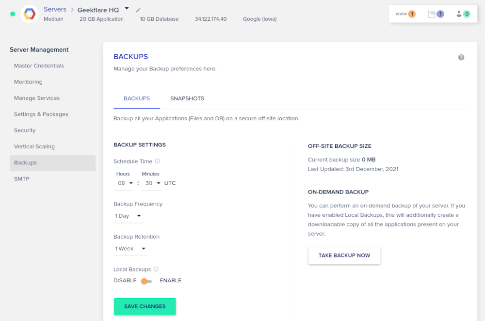The height and width of the screenshot is (321, 485).
Task: Toggle the Local Backups switch
Action: (x=147, y=281)
